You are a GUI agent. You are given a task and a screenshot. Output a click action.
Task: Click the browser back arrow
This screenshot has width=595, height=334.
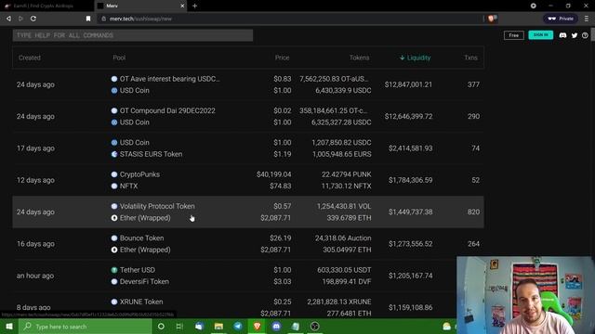coord(8,19)
